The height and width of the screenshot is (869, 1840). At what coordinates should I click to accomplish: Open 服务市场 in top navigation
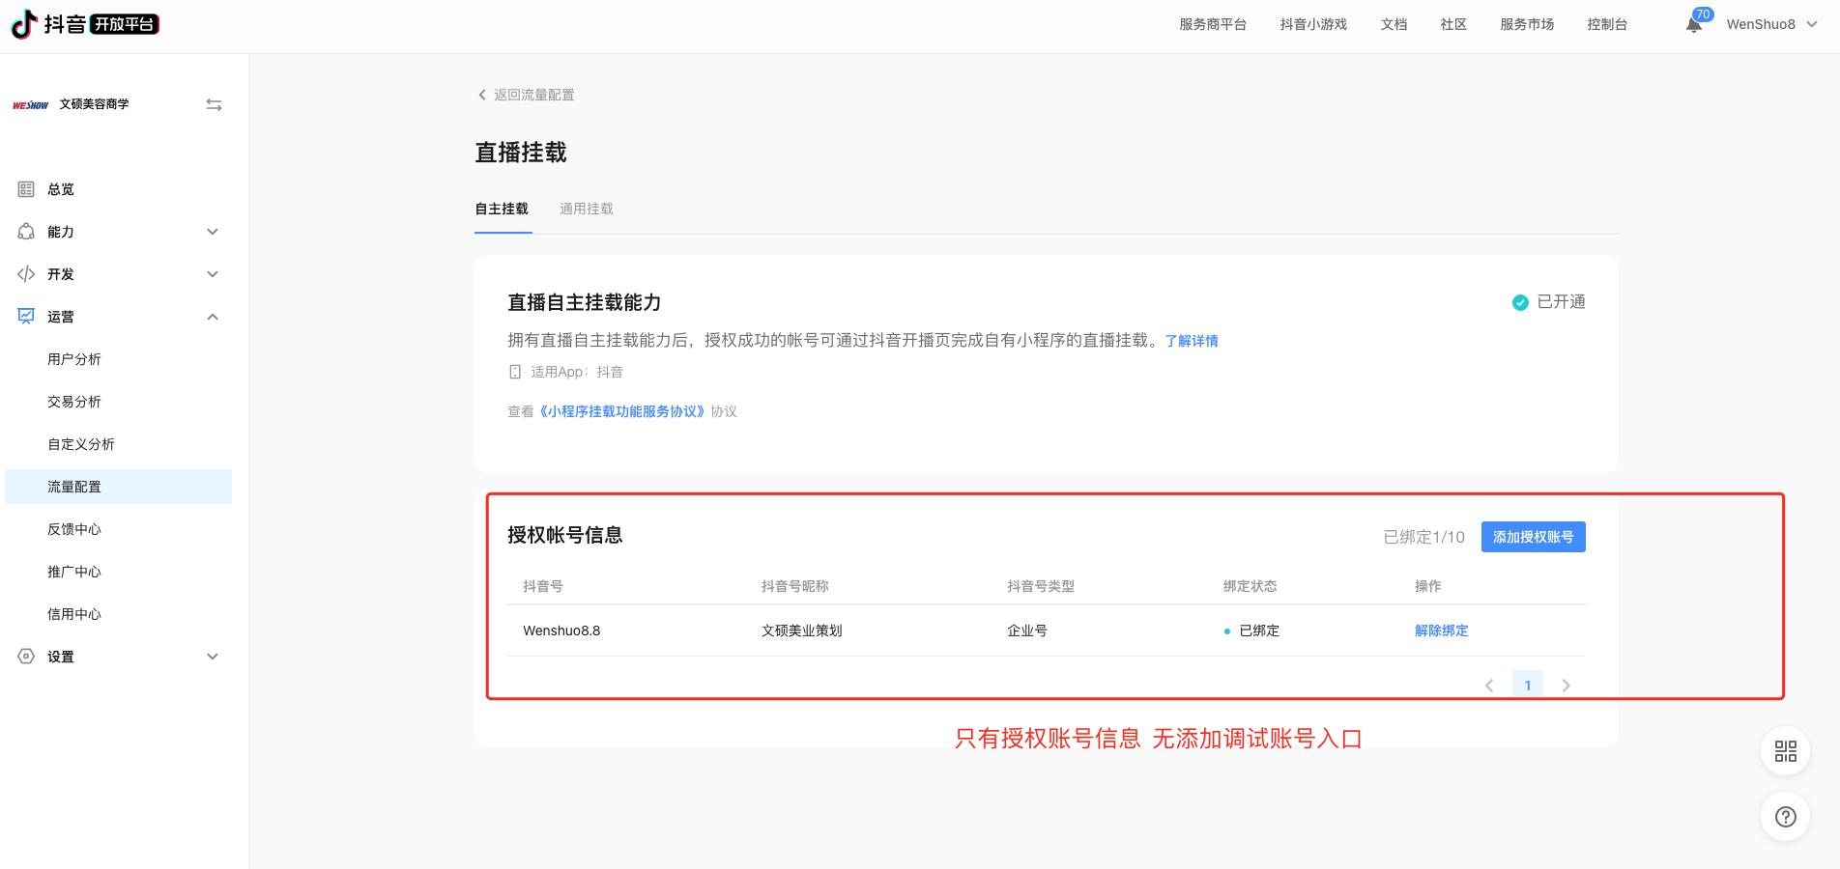click(x=1527, y=25)
